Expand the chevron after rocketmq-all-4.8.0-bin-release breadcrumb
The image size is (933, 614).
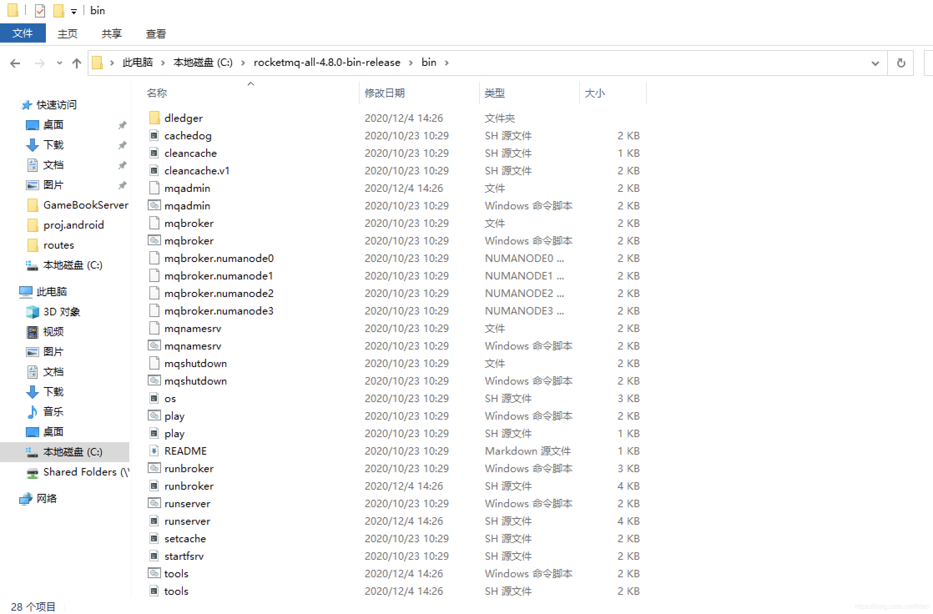coord(411,63)
